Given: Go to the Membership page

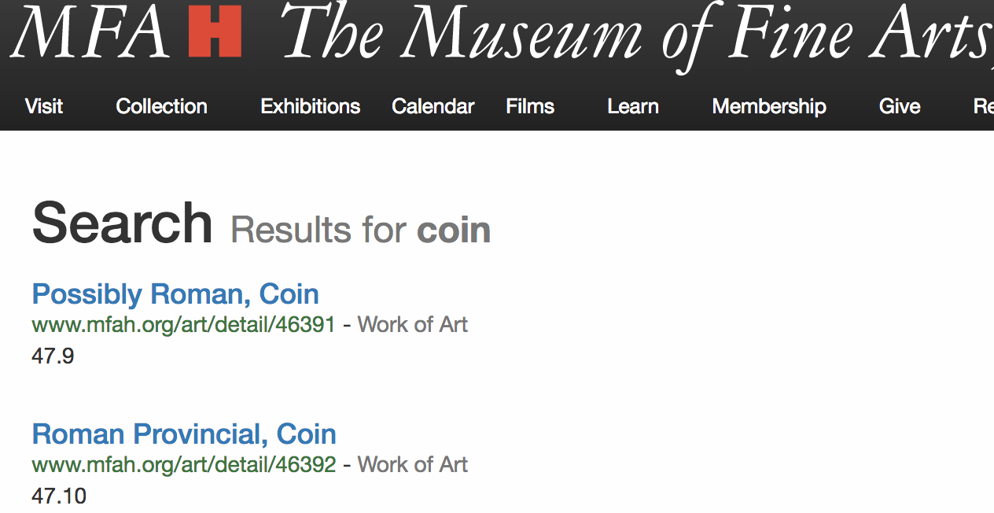Looking at the screenshot, I should point(769,106).
